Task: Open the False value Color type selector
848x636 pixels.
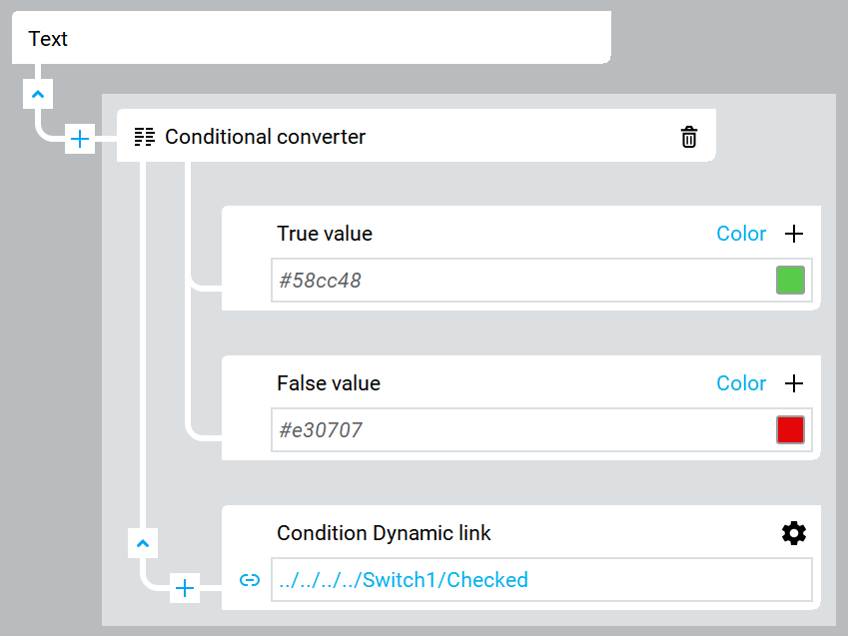Action: [x=741, y=383]
